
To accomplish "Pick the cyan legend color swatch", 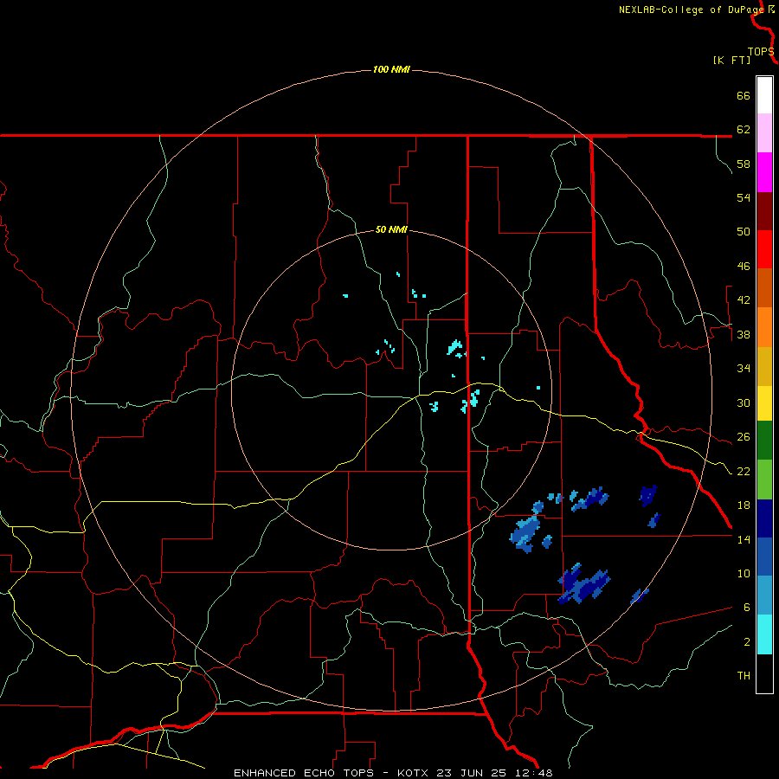I will pyautogui.click(x=764, y=635).
